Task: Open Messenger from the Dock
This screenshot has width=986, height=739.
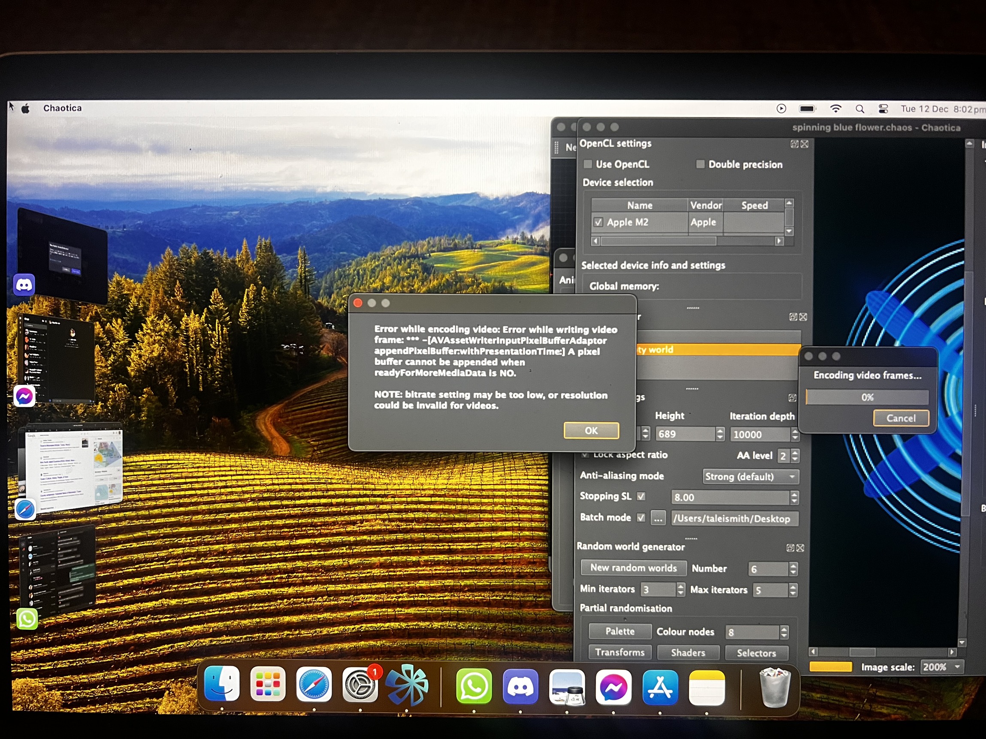Action: tap(613, 687)
